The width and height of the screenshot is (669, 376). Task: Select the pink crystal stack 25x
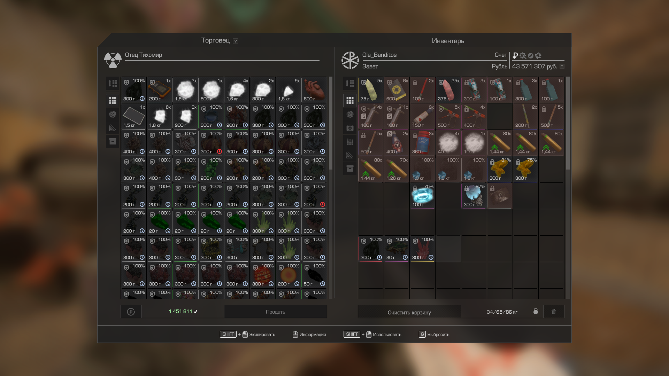pyautogui.click(x=448, y=90)
